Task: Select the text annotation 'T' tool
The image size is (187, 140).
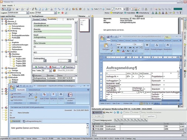Action: tap(180, 13)
